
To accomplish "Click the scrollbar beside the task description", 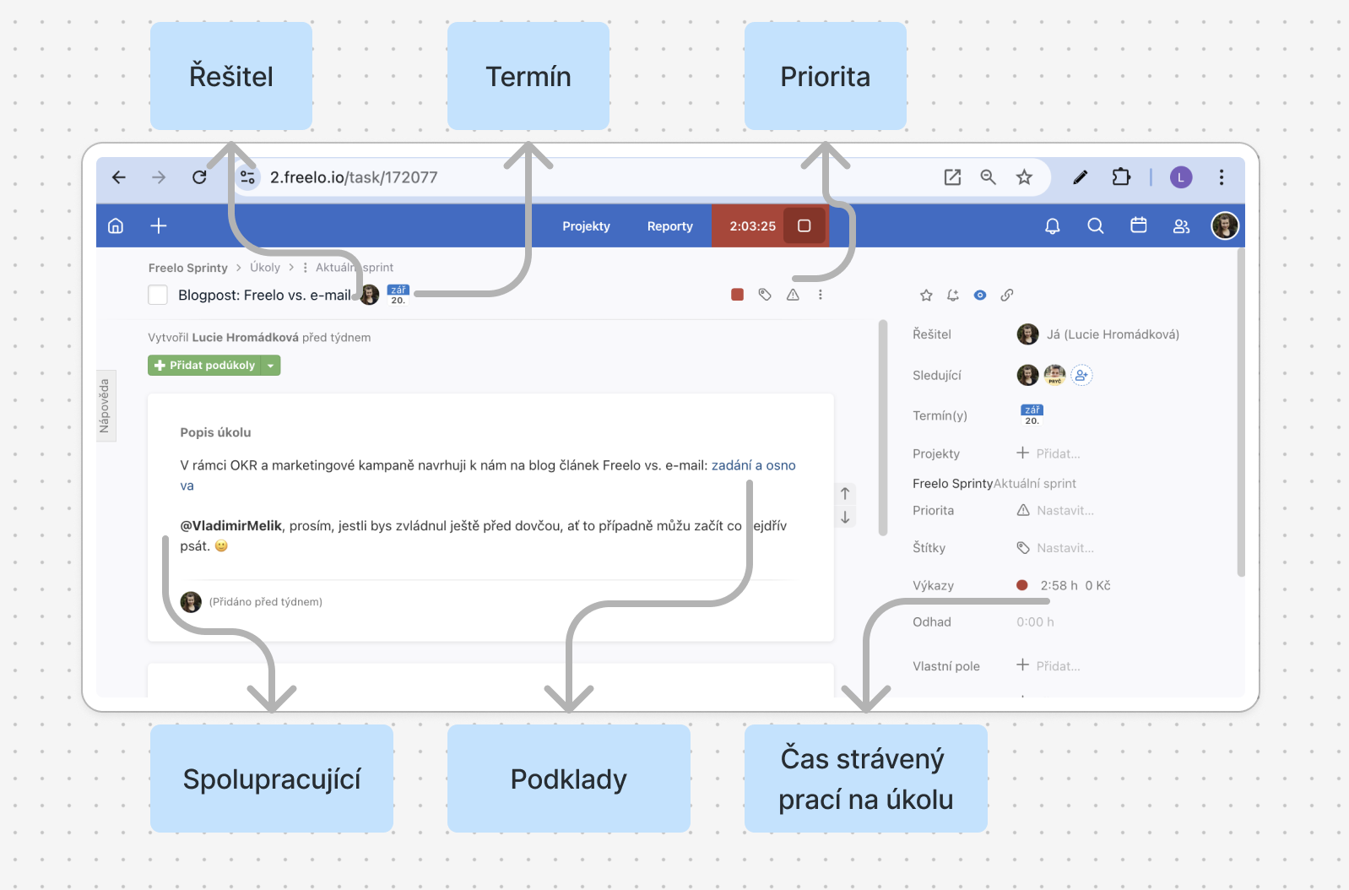I will pos(883,427).
